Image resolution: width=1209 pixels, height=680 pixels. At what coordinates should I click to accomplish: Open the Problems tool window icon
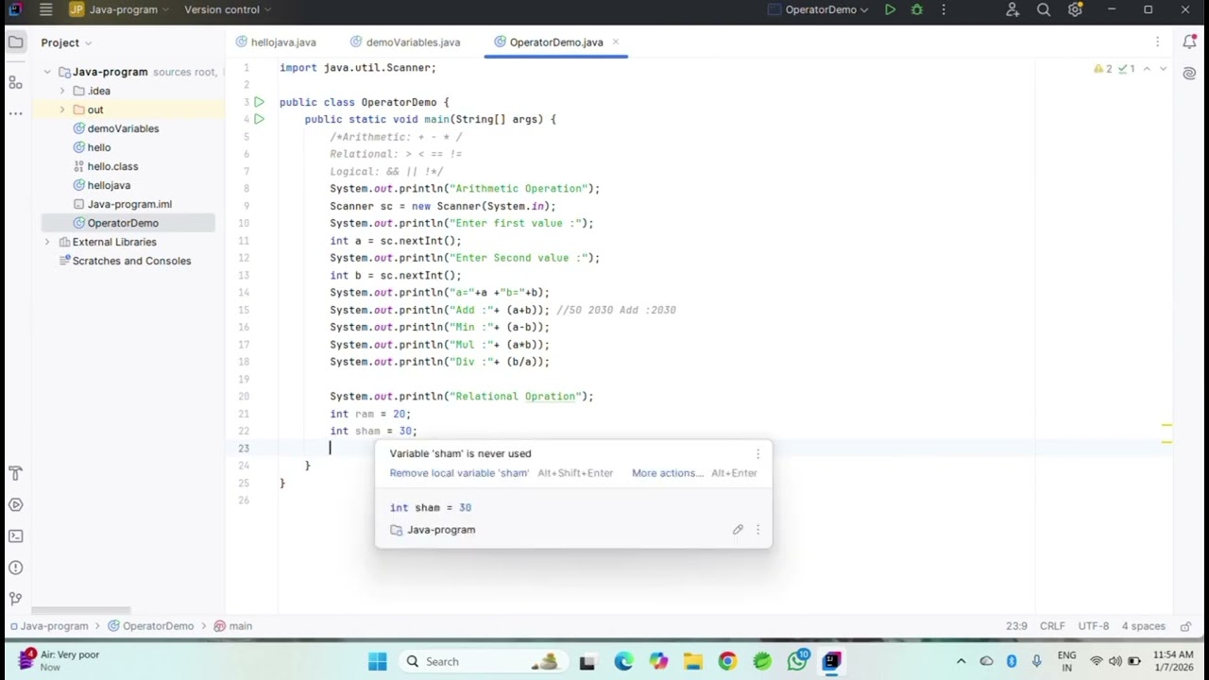[15, 567]
